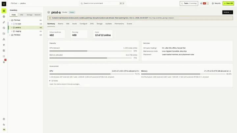Expand the kv-east tree node

tap(12, 24)
